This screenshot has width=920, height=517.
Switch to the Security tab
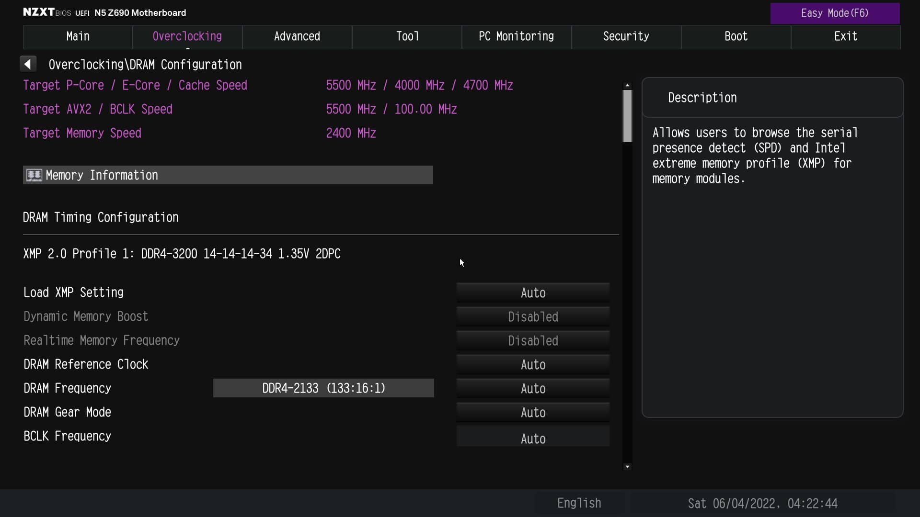coord(626,37)
